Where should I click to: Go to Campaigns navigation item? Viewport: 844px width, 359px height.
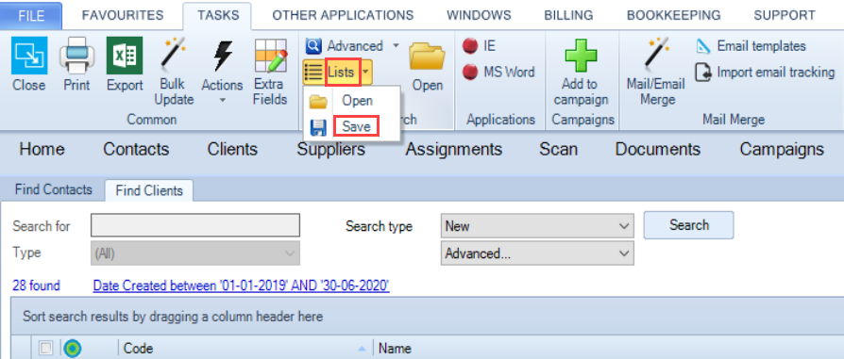(x=782, y=149)
